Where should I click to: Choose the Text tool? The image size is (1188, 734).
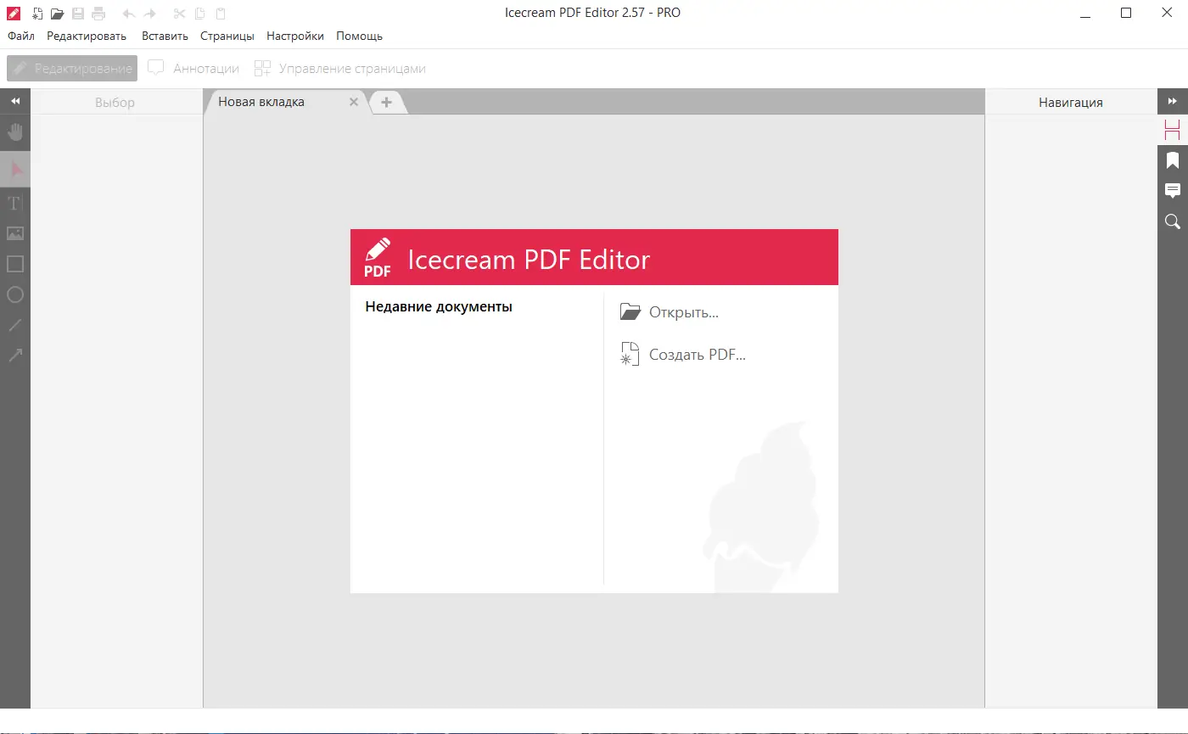pos(15,203)
